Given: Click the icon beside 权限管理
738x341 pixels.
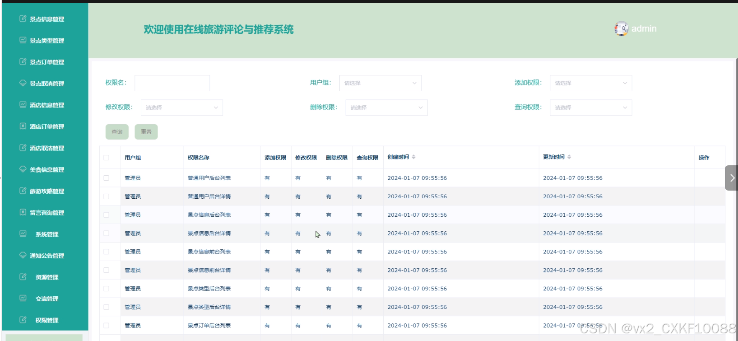Looking at the screenshot, I should (23, 320).
